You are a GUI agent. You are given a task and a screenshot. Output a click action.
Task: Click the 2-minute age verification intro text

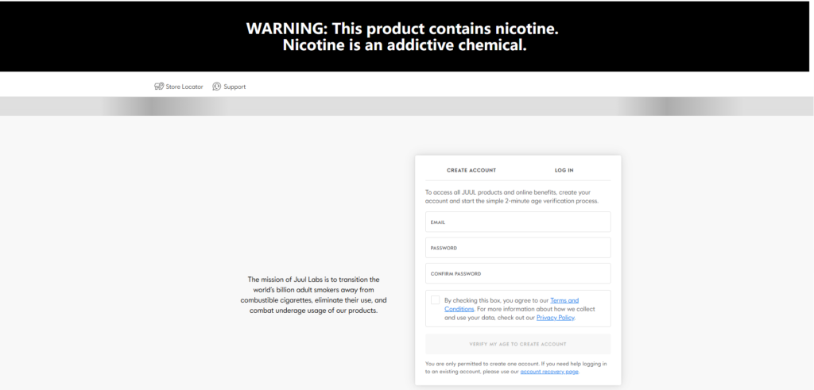coord(512,196)
